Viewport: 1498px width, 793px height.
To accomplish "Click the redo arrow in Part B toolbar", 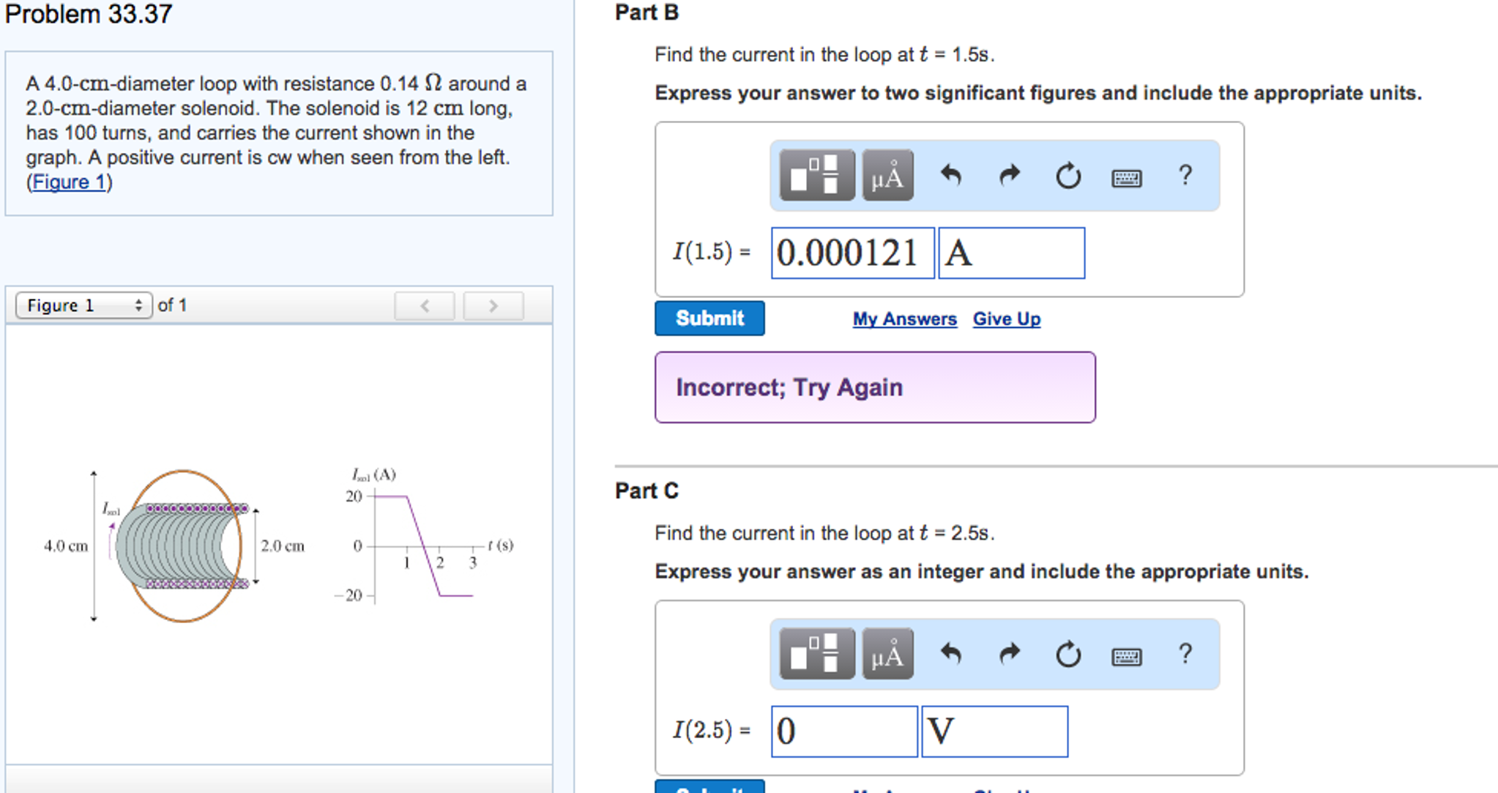I will pos(1010,176).
